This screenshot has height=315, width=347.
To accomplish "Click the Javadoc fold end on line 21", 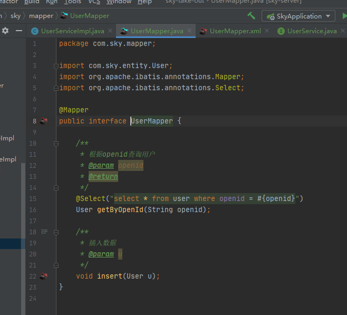I will 56,265.
